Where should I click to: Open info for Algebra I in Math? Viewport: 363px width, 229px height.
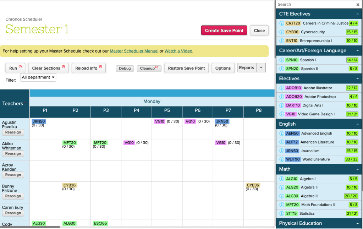coord(282,179)
